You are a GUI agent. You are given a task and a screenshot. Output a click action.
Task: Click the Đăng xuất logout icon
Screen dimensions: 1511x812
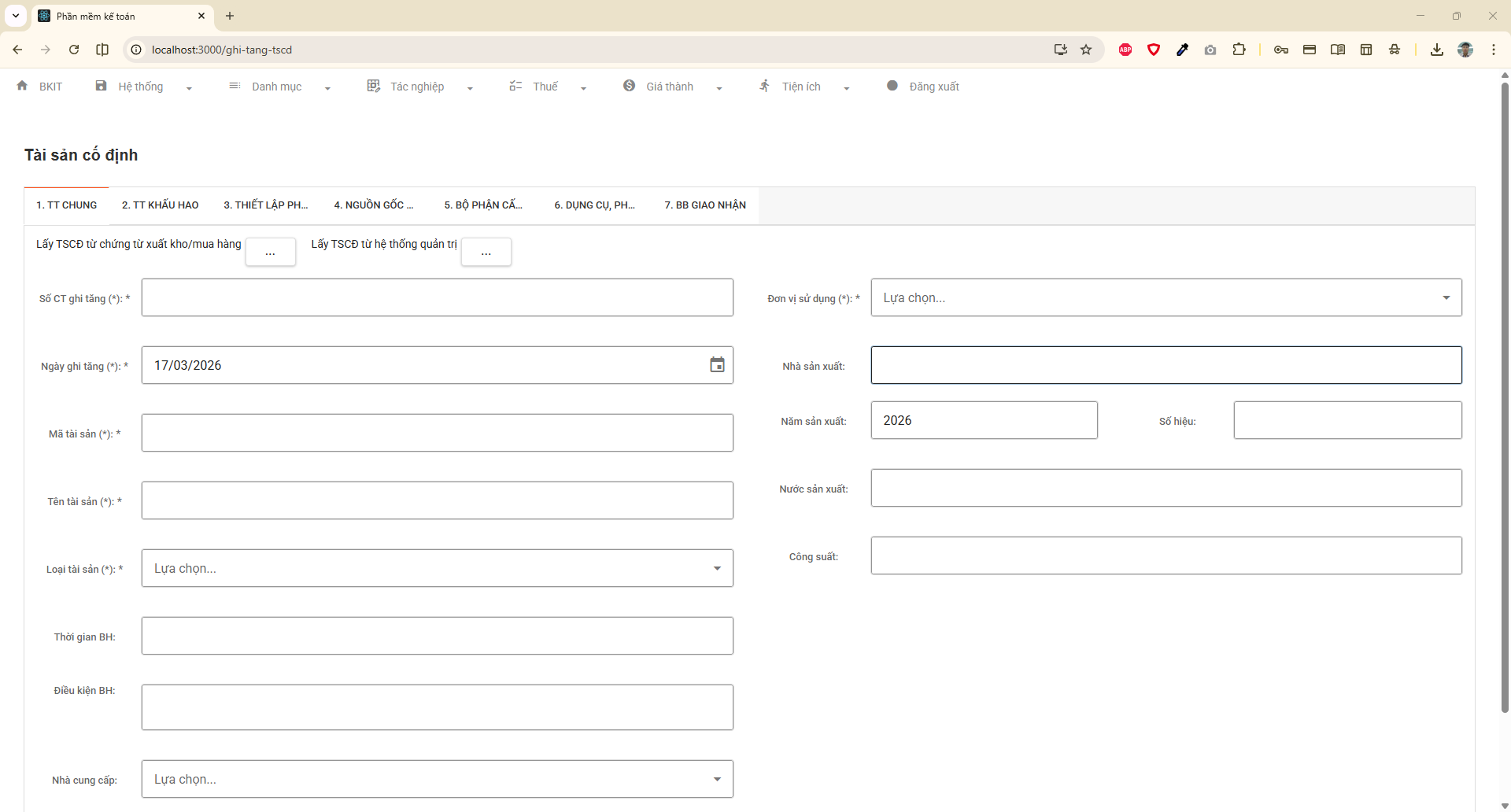point(892,86)
